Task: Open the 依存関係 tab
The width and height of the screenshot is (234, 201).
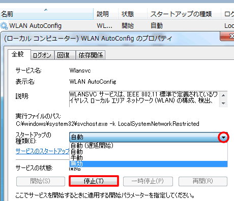Action: click(91, 55)
